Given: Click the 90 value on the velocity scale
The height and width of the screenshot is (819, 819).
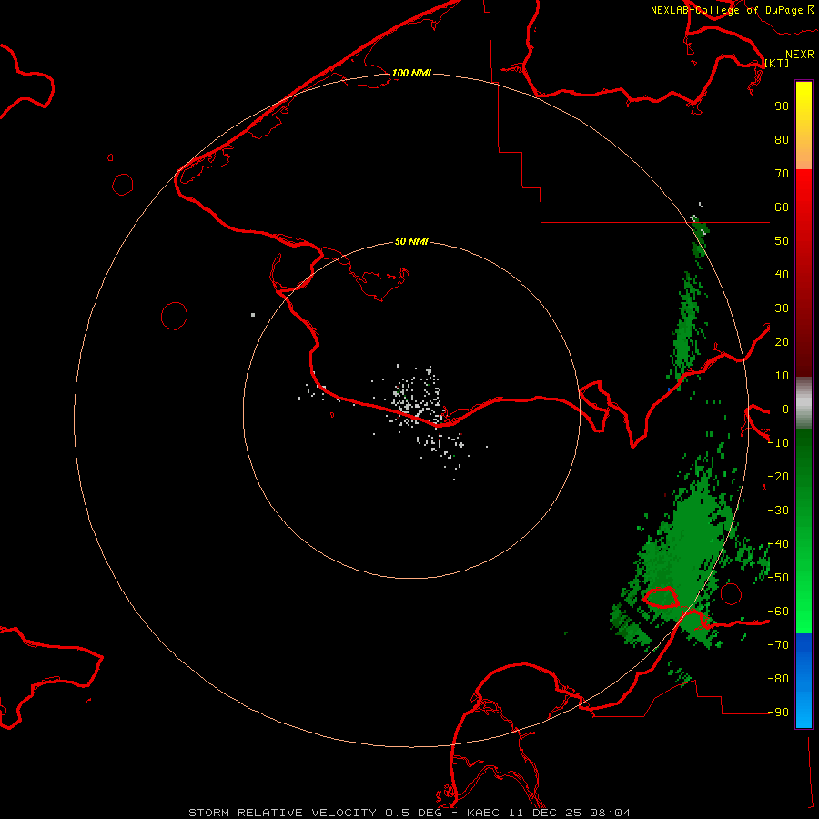Looking at the screenshot, I should point(782,106).
